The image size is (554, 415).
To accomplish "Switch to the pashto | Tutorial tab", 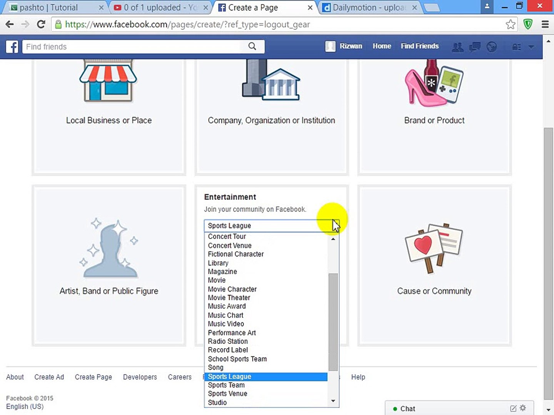I will 54,8.
